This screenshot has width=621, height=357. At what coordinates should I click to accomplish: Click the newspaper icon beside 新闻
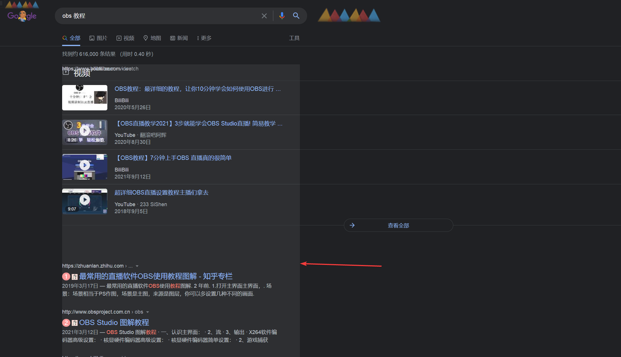172,38
